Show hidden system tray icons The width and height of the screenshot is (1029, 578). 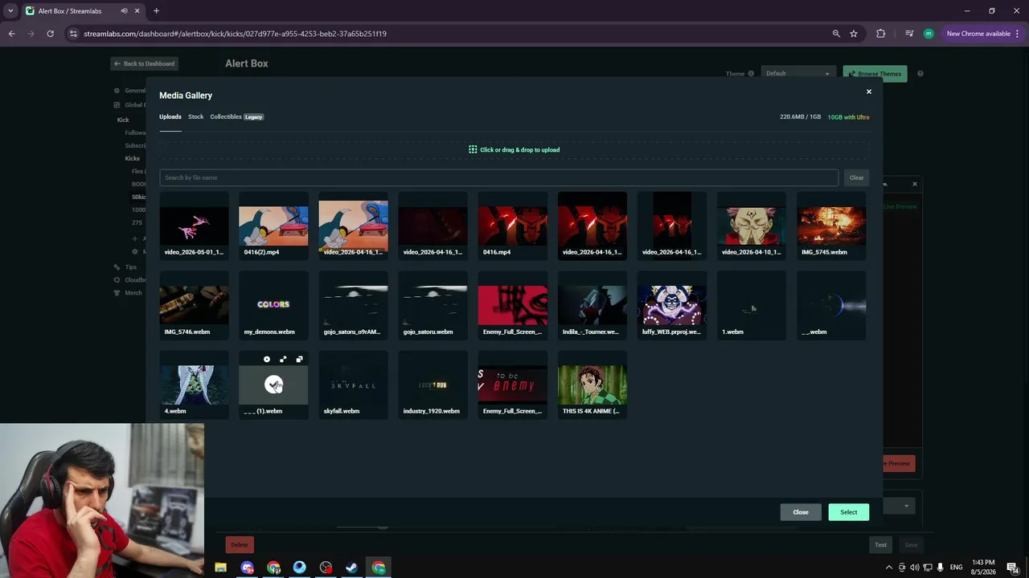pyautogui.click(x=888, y=568)
